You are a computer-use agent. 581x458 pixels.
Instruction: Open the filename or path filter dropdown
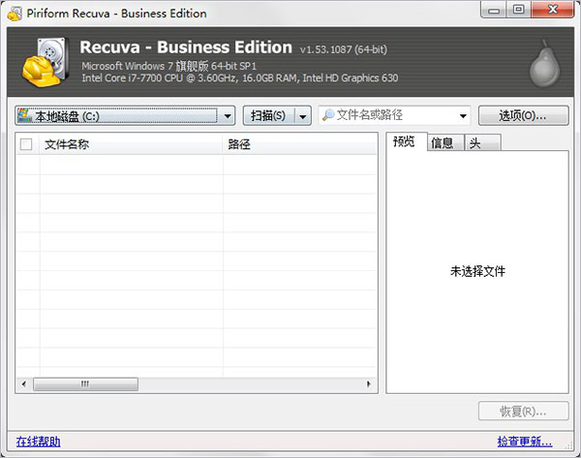click(462, 116)
